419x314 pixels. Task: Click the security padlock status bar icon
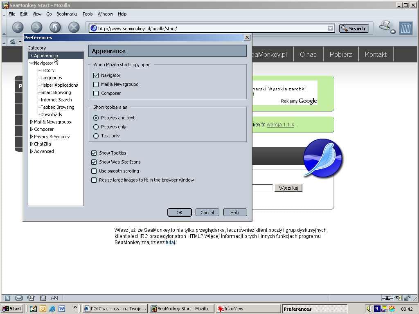tap(407, 298)
